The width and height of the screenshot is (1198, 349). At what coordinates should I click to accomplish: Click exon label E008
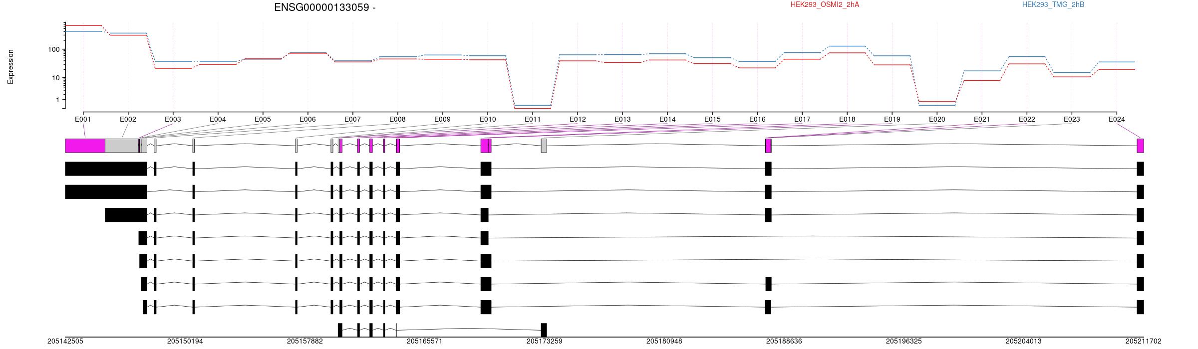pyautogui.click(x=397, y=120)
